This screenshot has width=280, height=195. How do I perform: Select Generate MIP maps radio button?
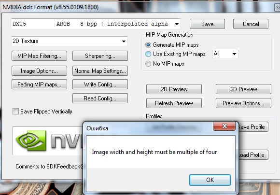pos(148,45)
